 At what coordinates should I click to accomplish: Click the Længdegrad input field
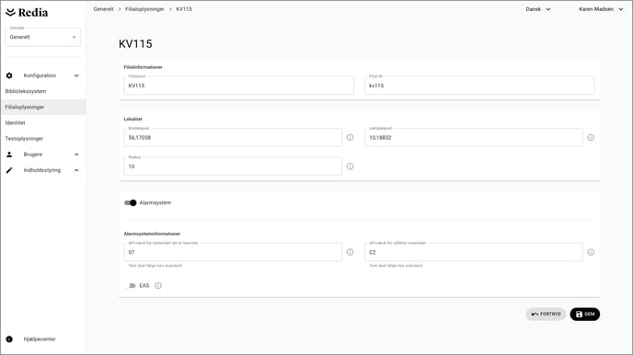point(474,138)
